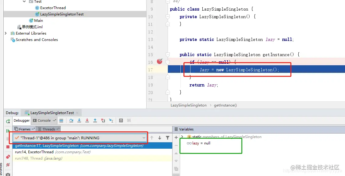Show execution point in editor
Screen dimensions: 345x176
point(61,120)
